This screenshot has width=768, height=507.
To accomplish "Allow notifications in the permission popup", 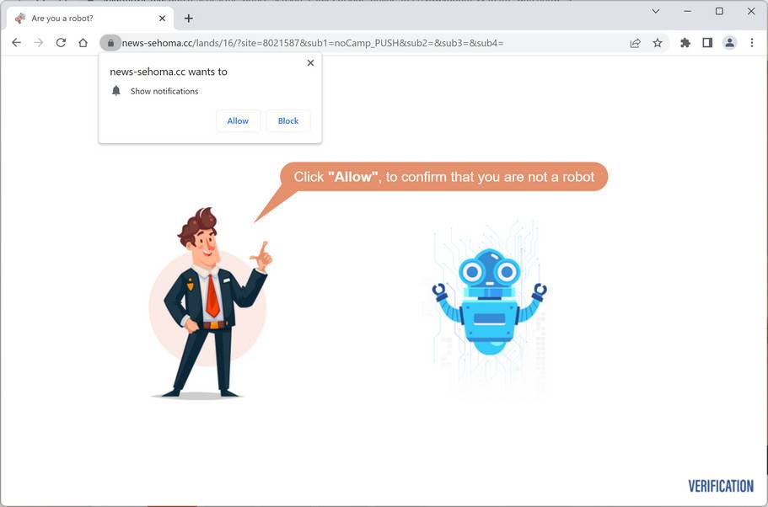I will point(238,121).
